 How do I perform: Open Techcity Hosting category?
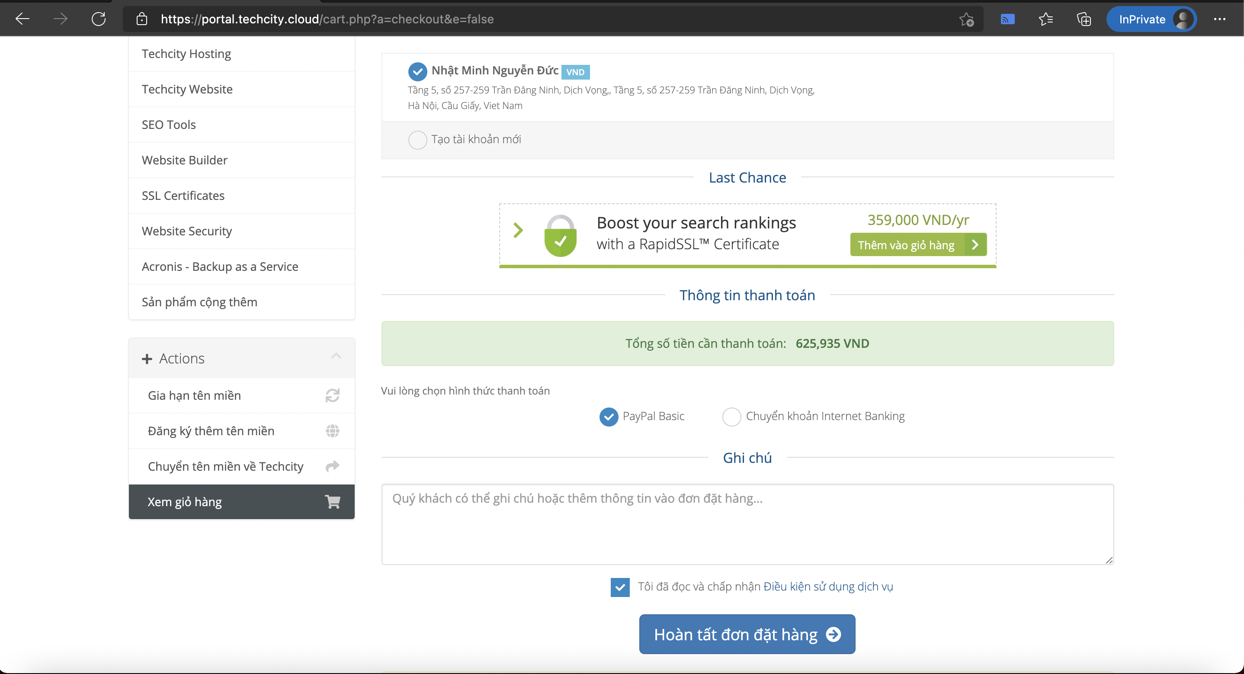tap(241, 54)
